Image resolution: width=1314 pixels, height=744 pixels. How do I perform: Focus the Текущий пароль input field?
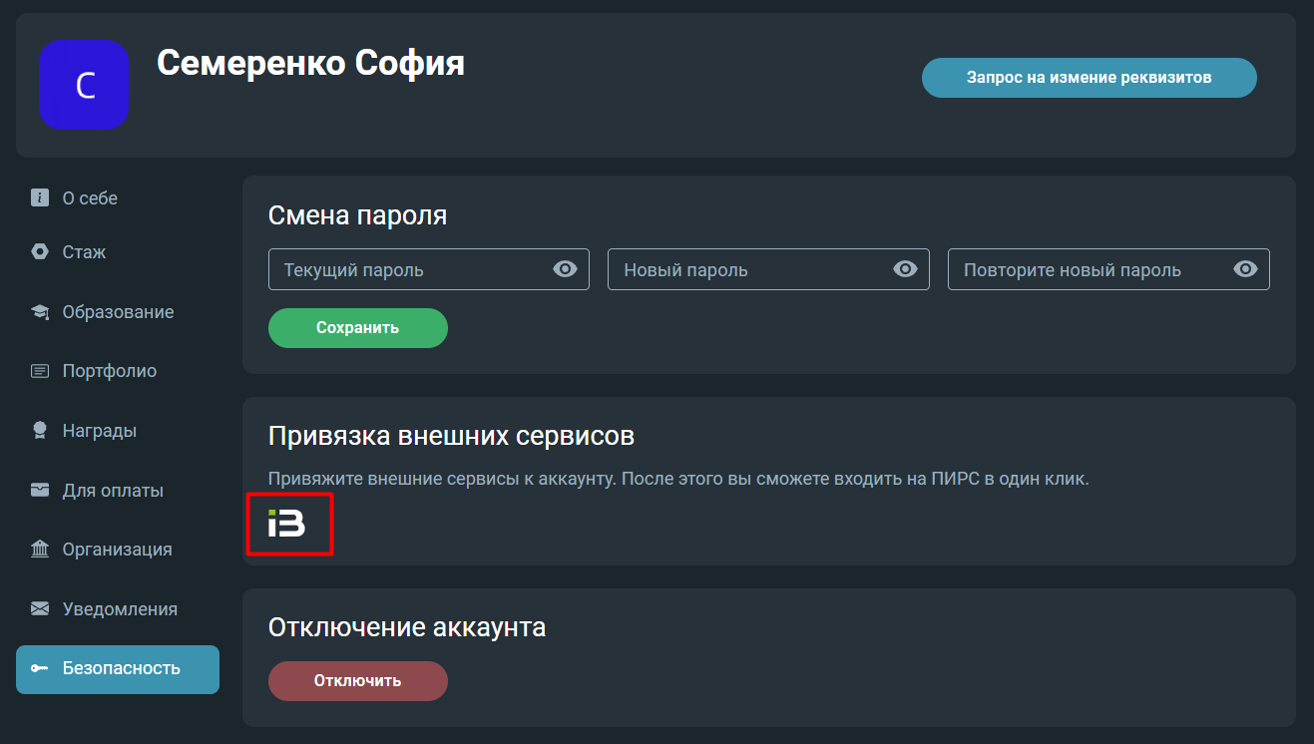click(429, 269)
